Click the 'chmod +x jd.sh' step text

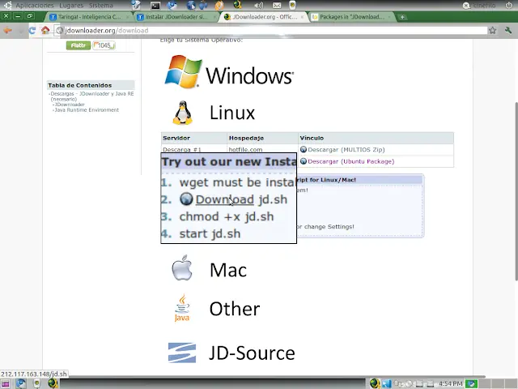227,216
